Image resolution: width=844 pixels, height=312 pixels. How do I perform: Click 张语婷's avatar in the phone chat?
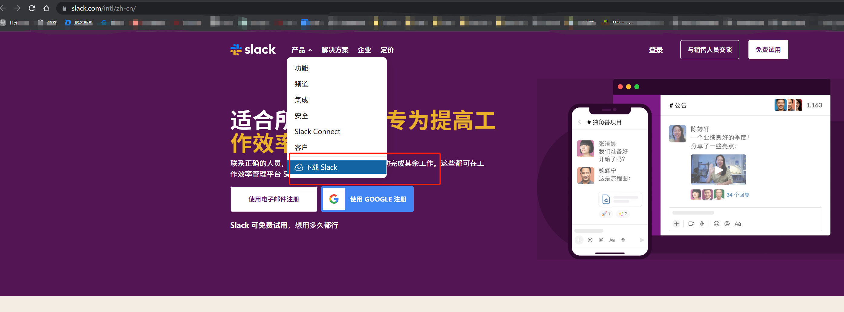tap(585, 149)
